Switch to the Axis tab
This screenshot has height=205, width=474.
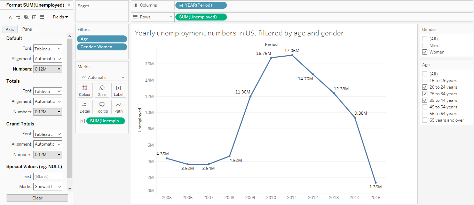tap(9, 29)
